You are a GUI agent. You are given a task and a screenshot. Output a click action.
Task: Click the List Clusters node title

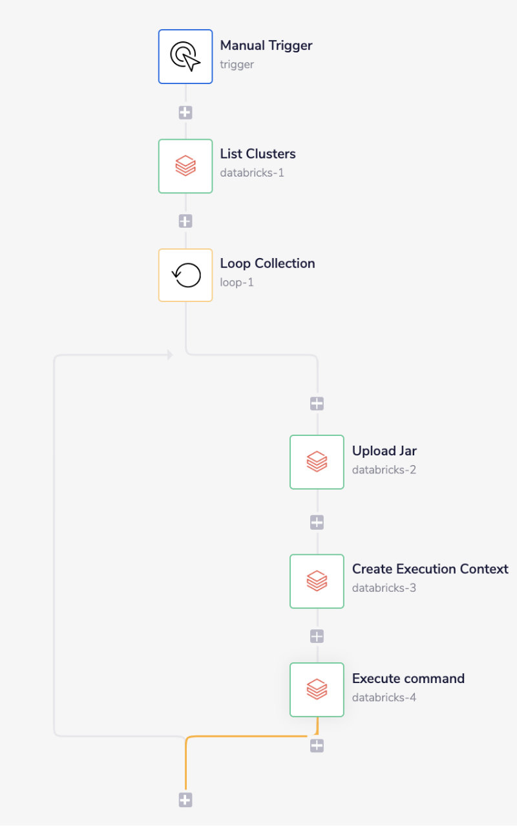pos(258,154)
